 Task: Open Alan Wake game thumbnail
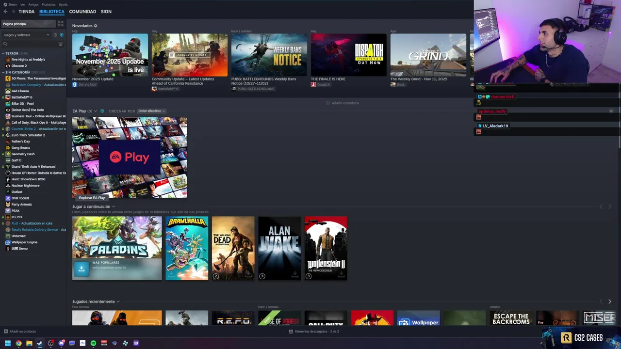pyautogui.click(x=279, y=248)
